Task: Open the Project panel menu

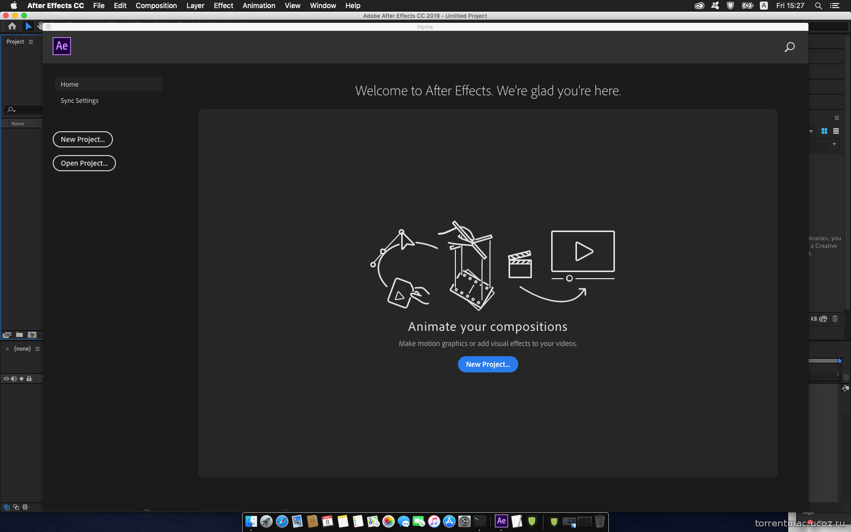Action: [x=31, y=42]
